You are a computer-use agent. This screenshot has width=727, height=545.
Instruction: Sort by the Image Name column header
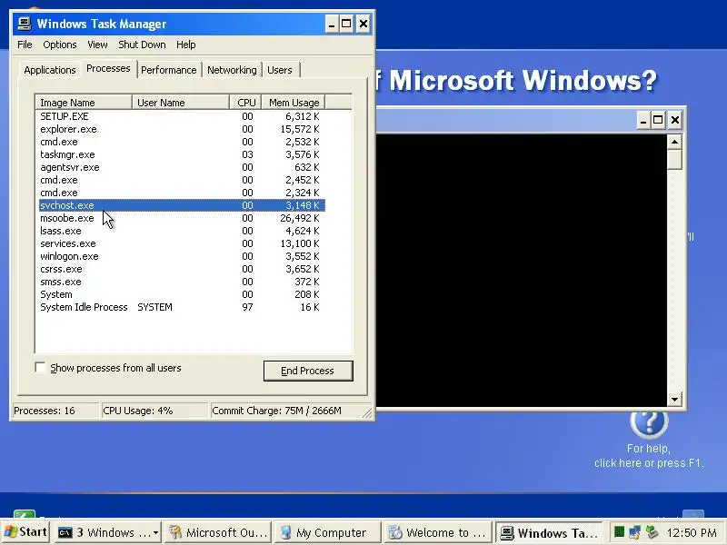[x=84, y=103]
